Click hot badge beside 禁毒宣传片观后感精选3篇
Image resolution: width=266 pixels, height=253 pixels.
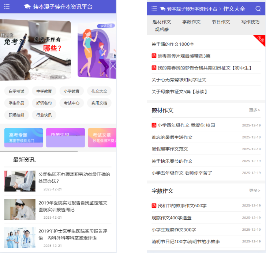coord(154,56)
